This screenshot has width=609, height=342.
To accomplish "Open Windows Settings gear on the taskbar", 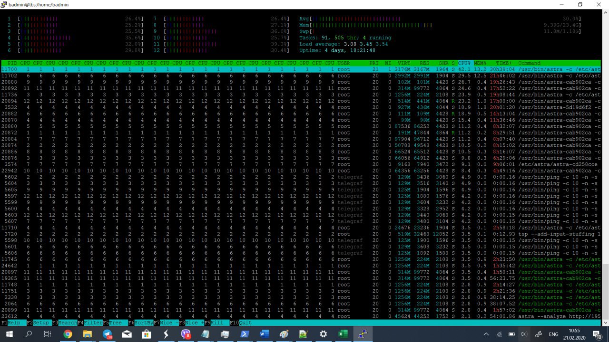I will [x=323, y=334].
